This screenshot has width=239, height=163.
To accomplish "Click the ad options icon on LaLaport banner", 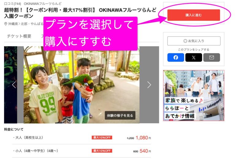I will [x=222, y=72].
